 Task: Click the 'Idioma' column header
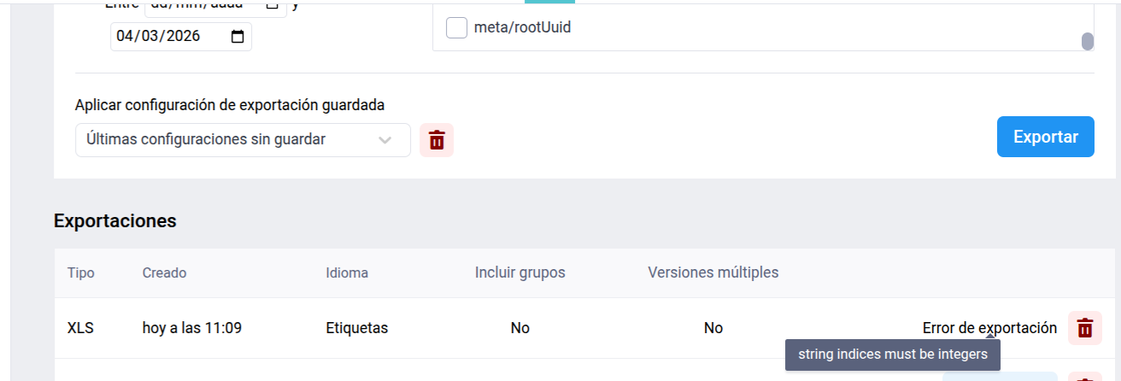(x=347, y=273)
